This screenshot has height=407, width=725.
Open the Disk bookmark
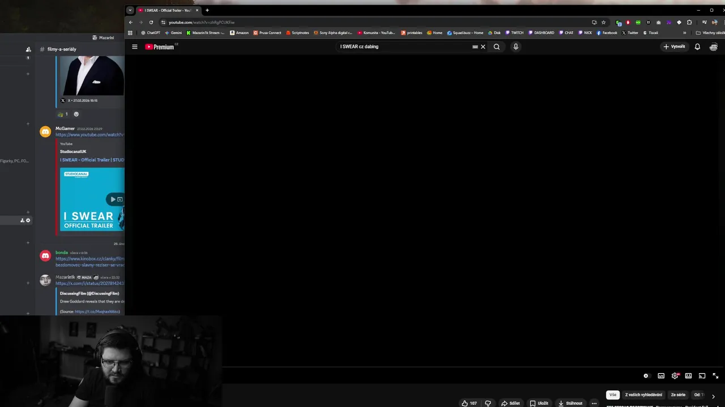point(494,33)
